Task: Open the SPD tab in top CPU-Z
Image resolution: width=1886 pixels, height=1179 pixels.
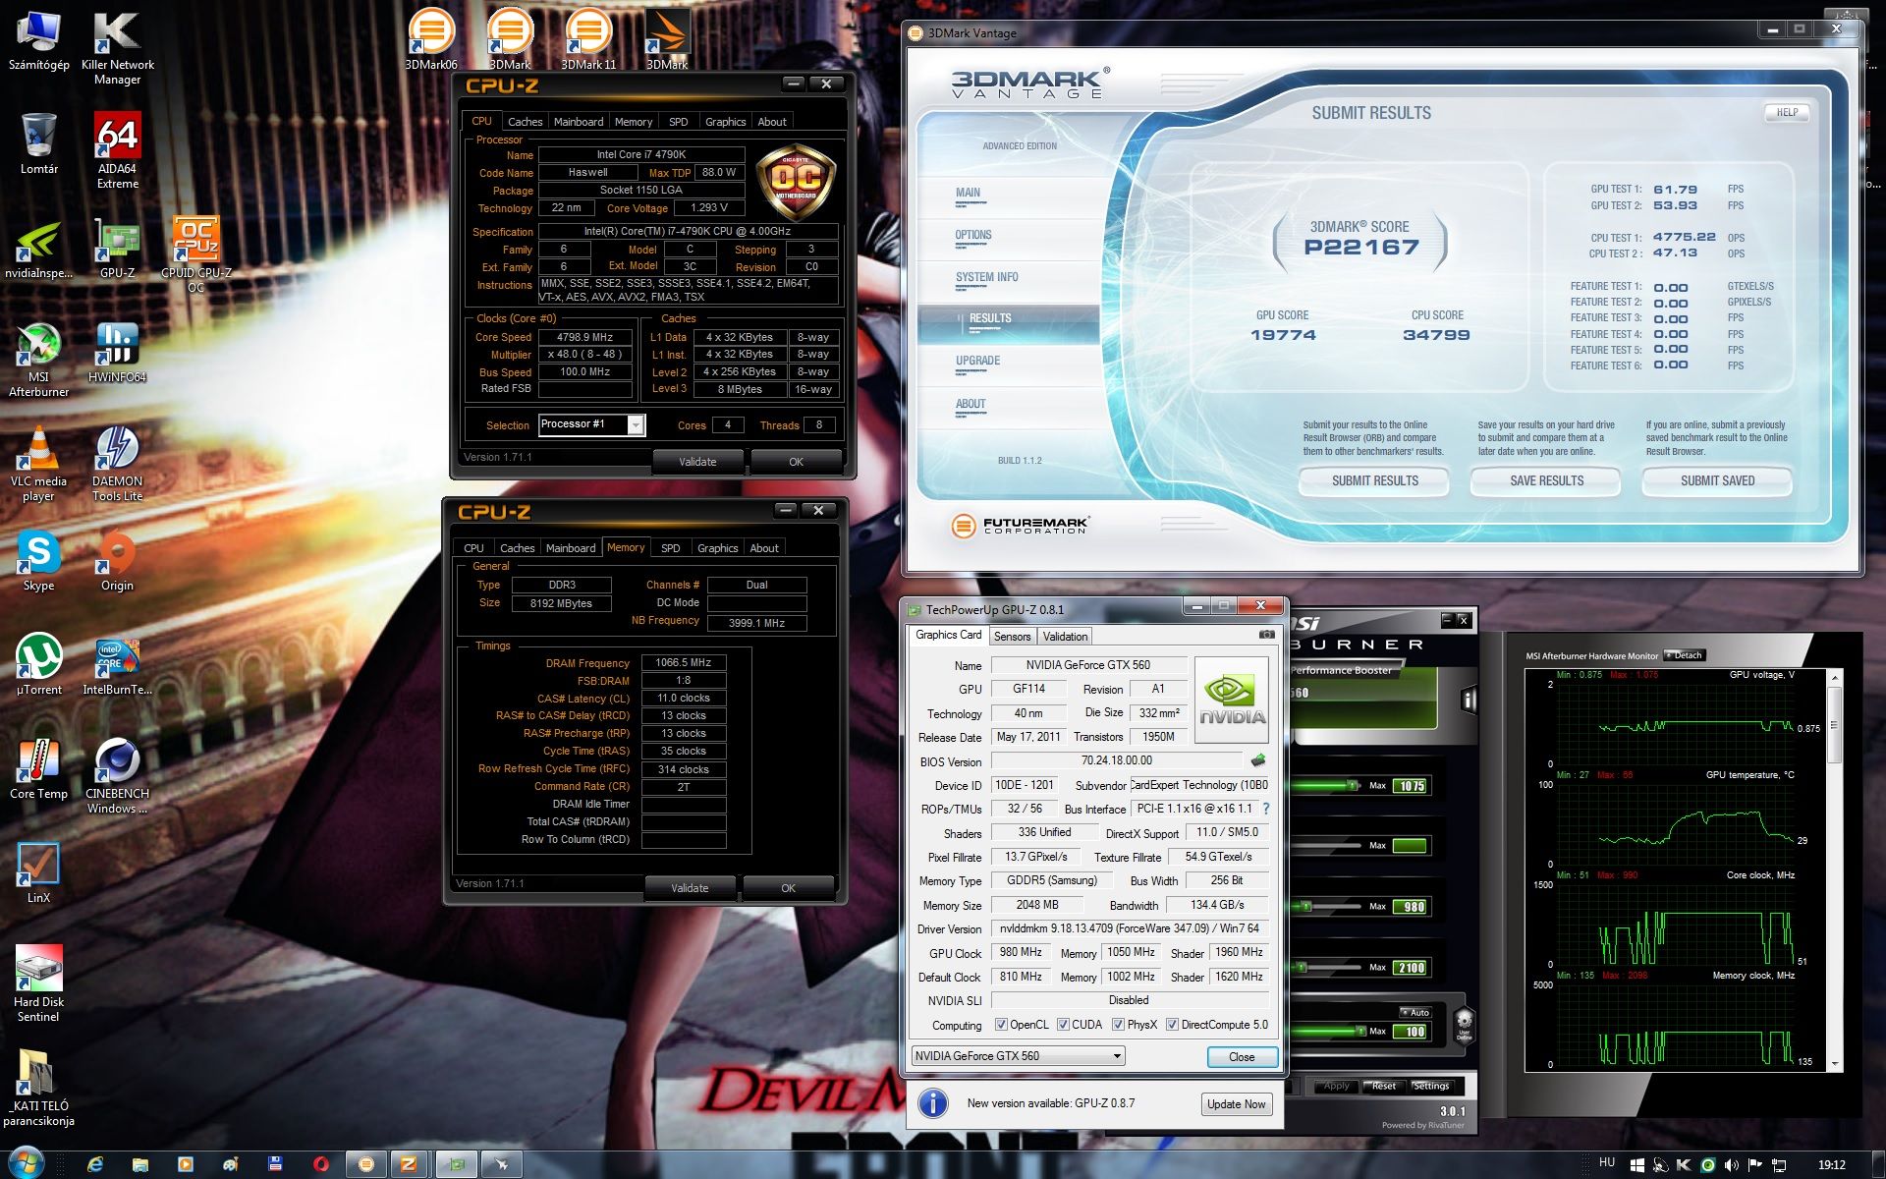Action: click(678, 122)
